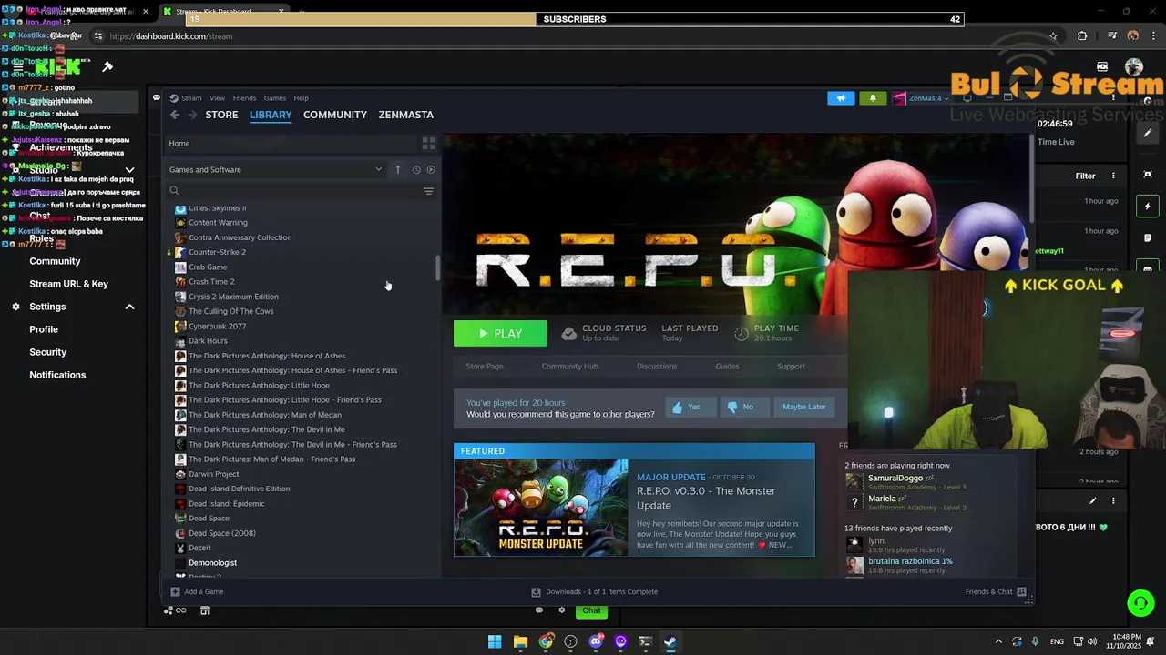Open the advanced library filter options
The height and width of the screenshot is (655, 1166).
coord(428,191)
